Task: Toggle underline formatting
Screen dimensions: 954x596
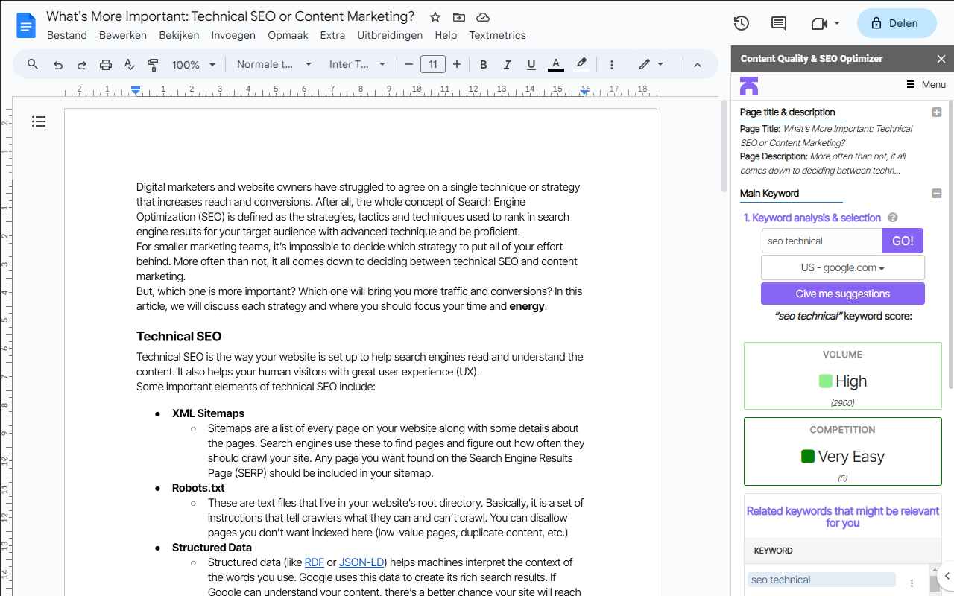Action: click(x=531, y=64)
